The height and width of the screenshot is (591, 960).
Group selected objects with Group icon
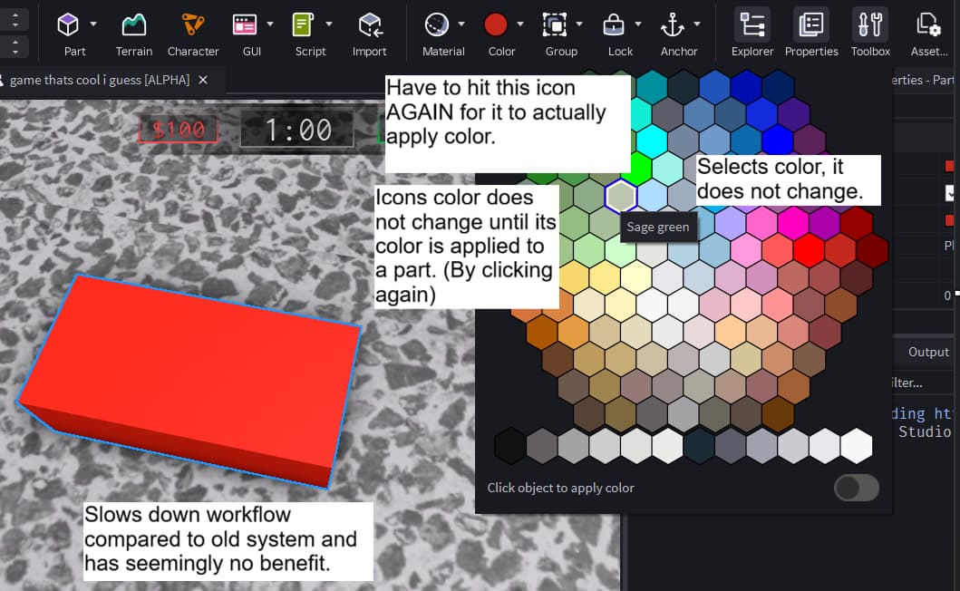click(x=555, y=25)
